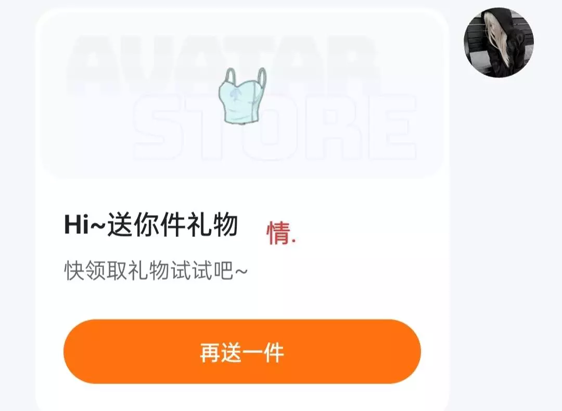Tap the right strap of the camisole

(262, 76)
